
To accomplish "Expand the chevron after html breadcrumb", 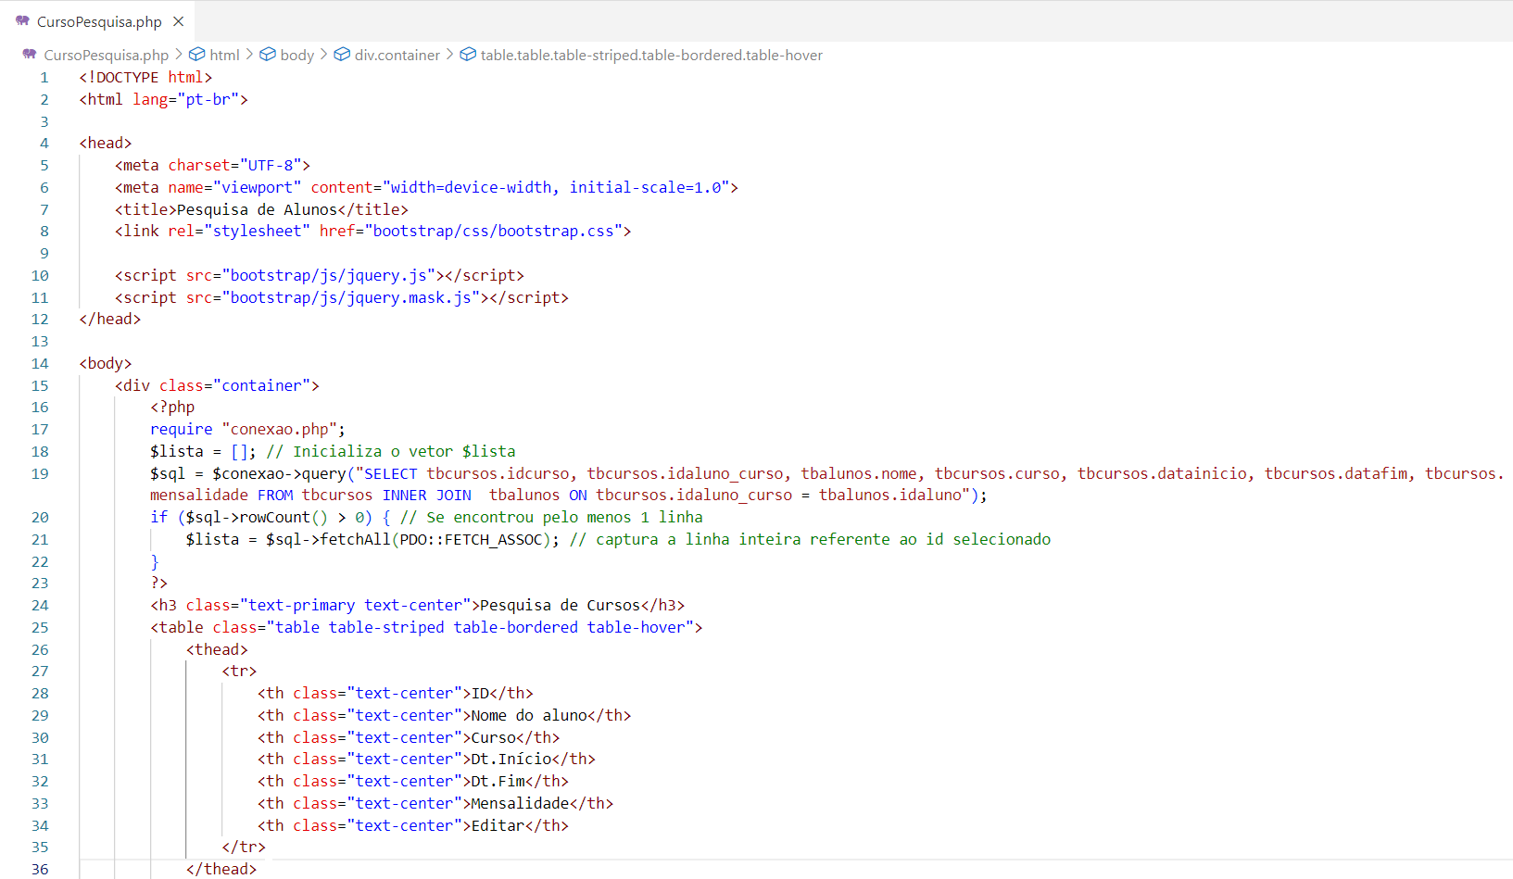I will click(x=249, y=55).
